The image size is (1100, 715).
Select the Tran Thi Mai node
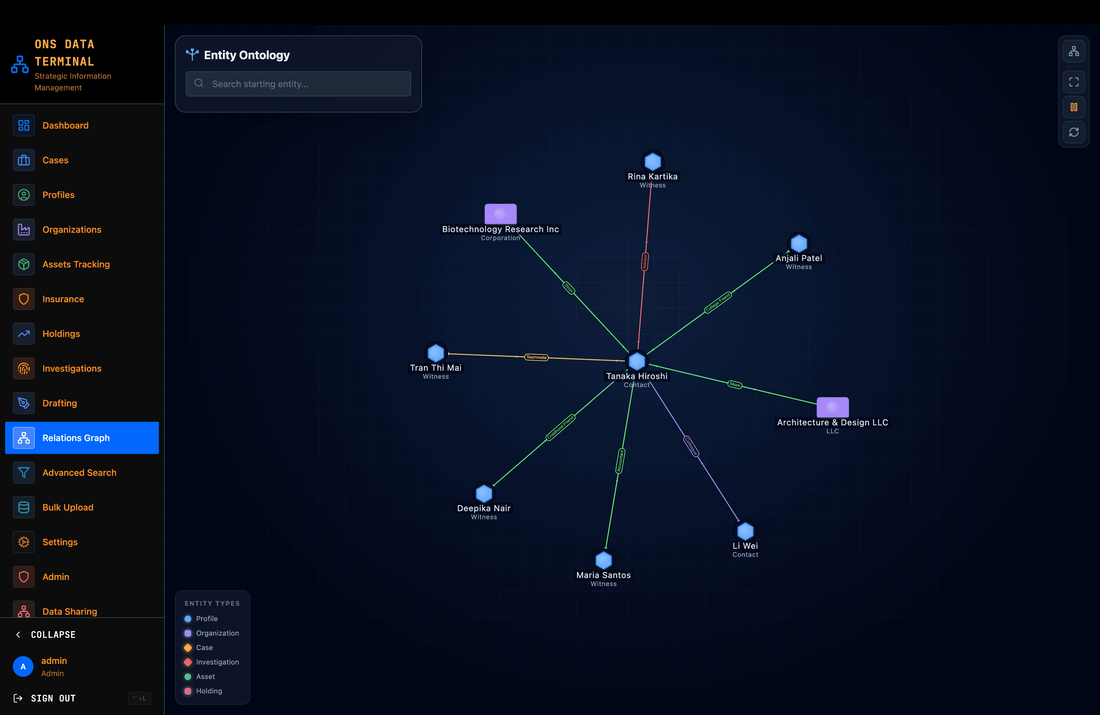point(436,353)
